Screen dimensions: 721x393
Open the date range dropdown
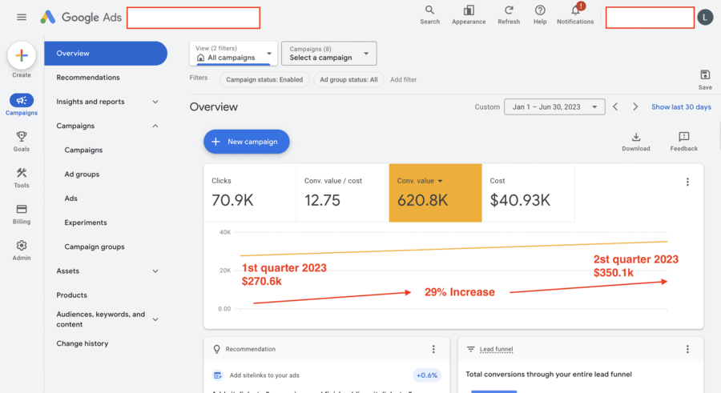554,106
